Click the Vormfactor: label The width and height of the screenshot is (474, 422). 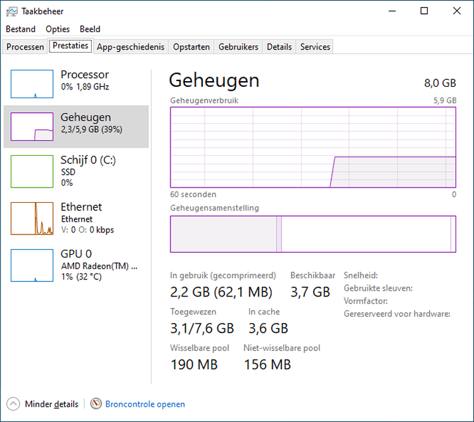coord(366,301)
